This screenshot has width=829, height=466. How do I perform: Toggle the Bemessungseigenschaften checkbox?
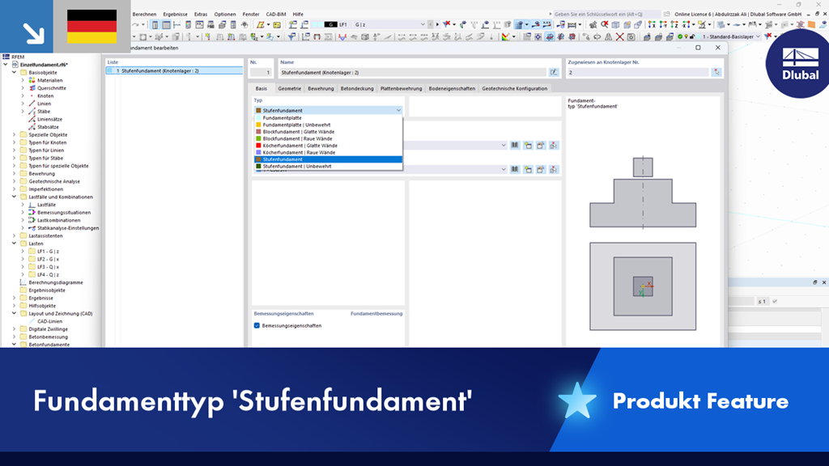pos(257,325)
